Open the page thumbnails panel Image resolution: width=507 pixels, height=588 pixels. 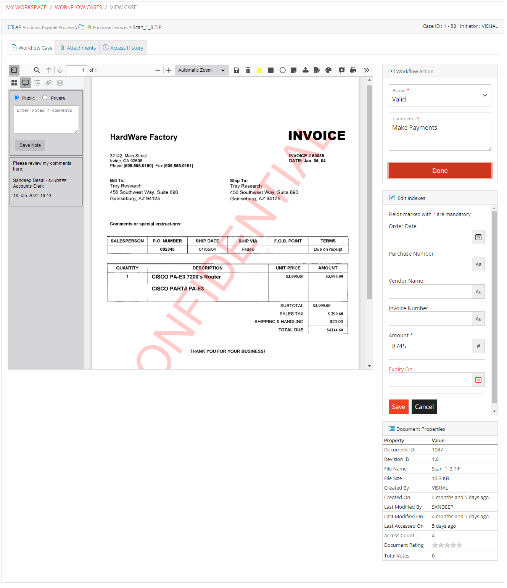tap(14, 83)
